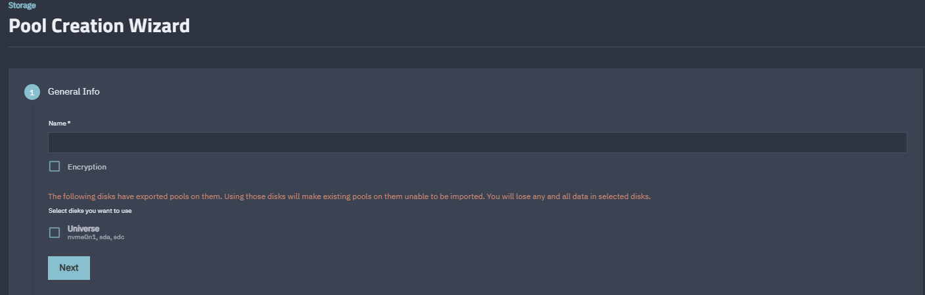Click the Next button
This screenshot has height=295, width=925.
[x=69, y=268]
